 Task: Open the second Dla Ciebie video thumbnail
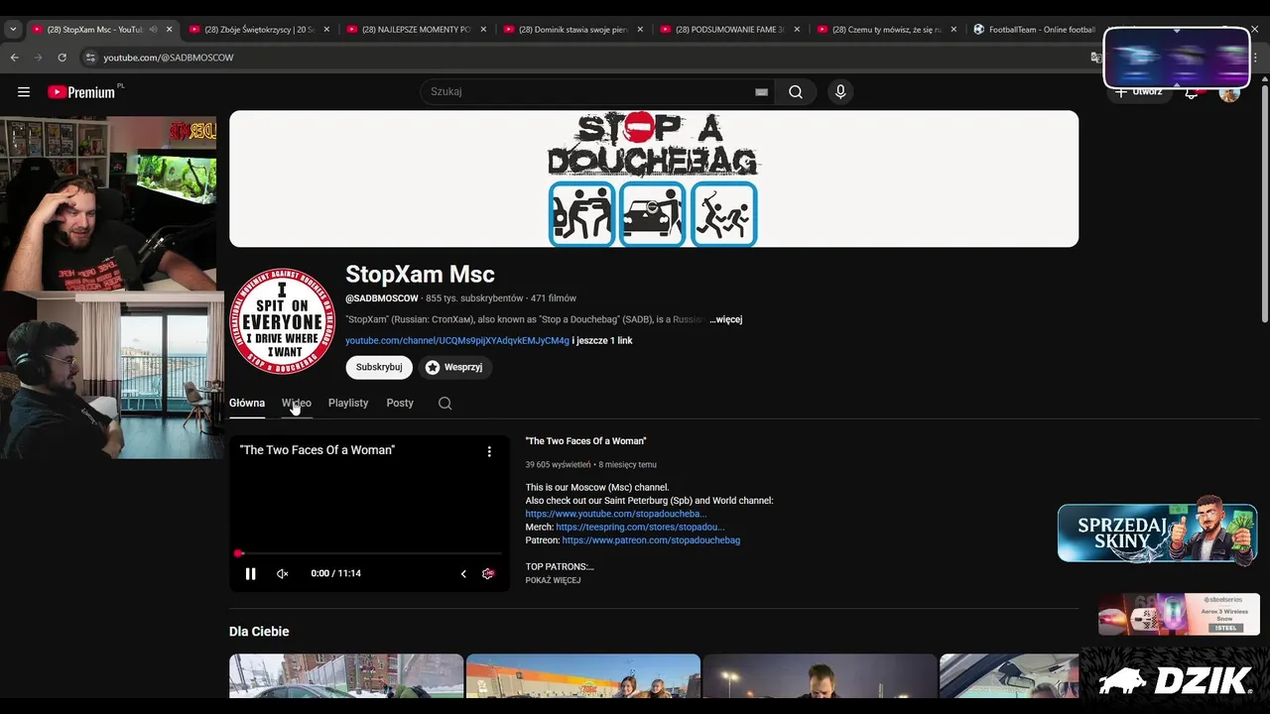[x=583, y=675]
